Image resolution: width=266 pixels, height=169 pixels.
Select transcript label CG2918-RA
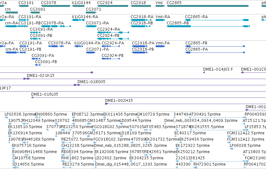pyautogui.click(x=142, y=17)
